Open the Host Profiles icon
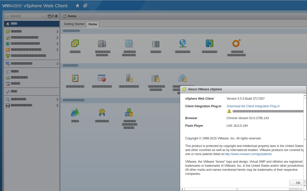The height and width of the screenshot is (191, 307). click(129, 78)
